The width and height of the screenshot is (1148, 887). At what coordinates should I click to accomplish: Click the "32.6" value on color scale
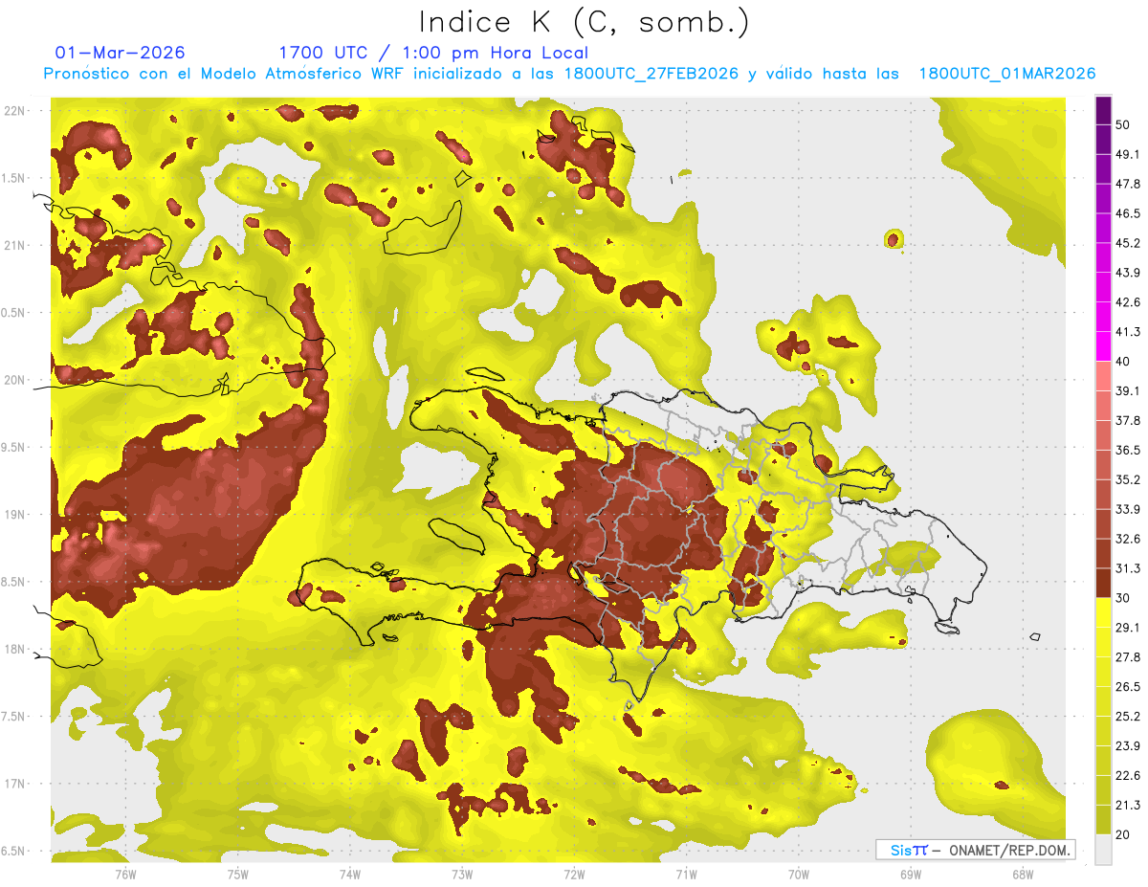click(x=1128, y=540)
